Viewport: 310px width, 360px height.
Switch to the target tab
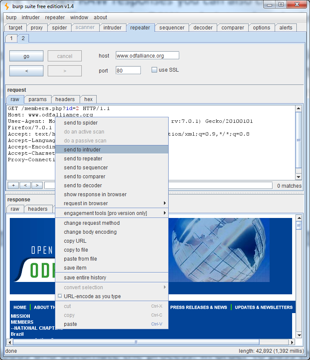click(x=15, y=28)
